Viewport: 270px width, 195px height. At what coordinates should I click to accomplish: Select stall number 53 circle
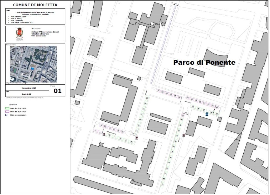(x=163, y=185)
